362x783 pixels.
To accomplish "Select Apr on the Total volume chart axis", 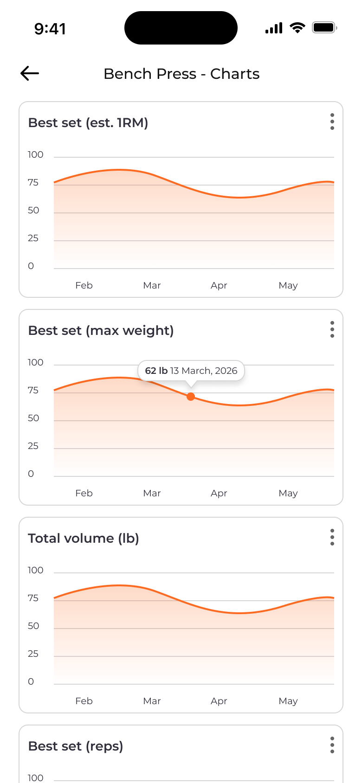I will pos(219,701).
